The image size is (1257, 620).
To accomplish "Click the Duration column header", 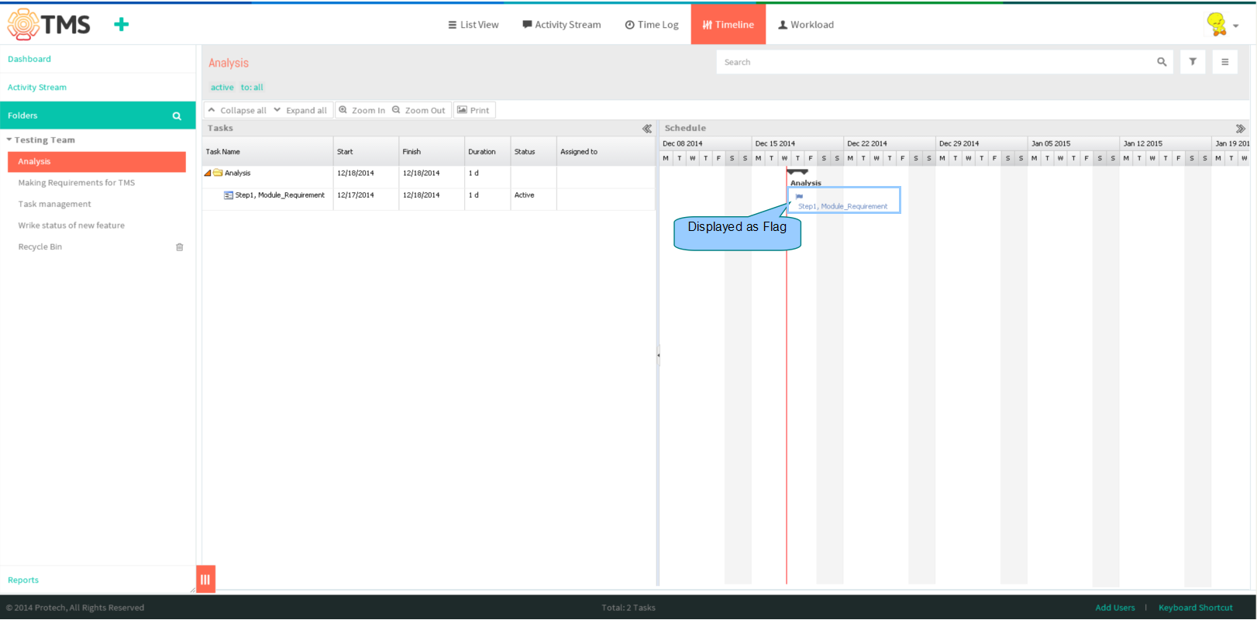I will coord(487,152).
